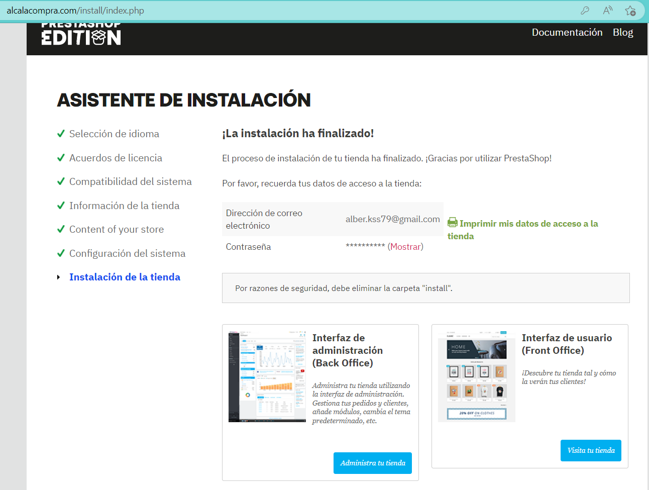
Task: Go to the Selección de idioma step
Action: coord(114,134)
